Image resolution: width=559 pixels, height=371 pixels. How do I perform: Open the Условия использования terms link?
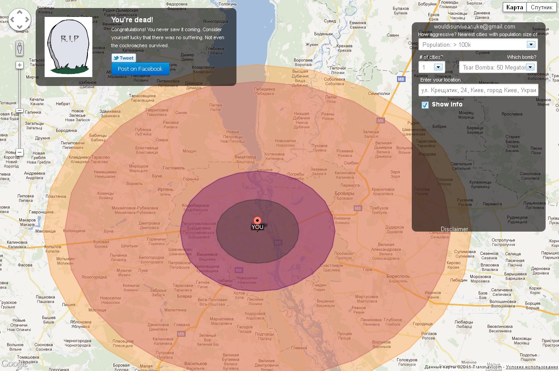tap(532, 367)
